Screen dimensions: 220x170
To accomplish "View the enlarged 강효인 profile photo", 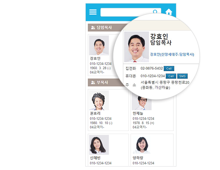I will (137, 47).
